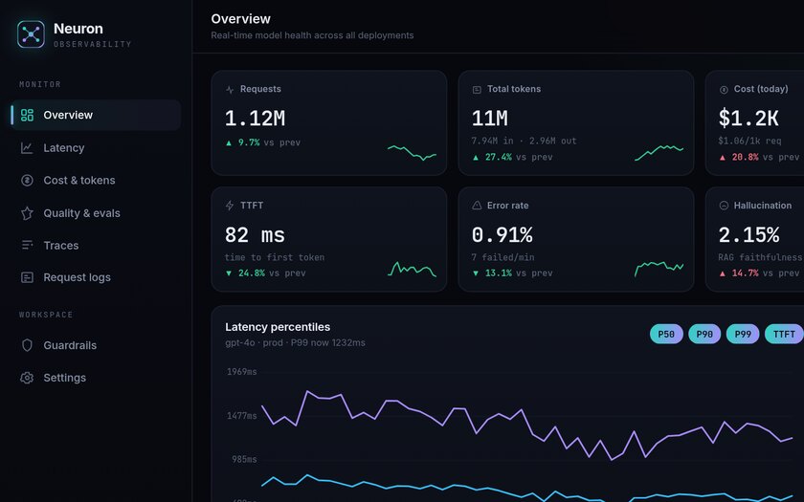
Task: Click the lightning icon on TTFT card
Action: pos(229,206)
